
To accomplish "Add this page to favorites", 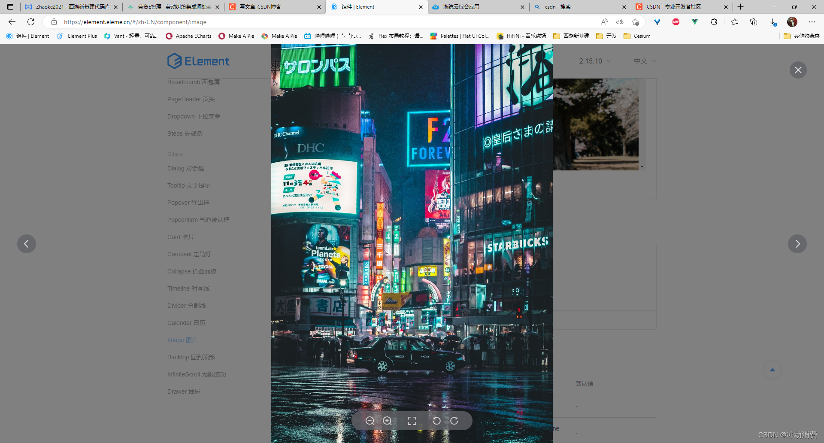I will [x=636, y=22].
